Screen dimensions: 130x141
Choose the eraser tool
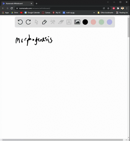coord(61,22)
